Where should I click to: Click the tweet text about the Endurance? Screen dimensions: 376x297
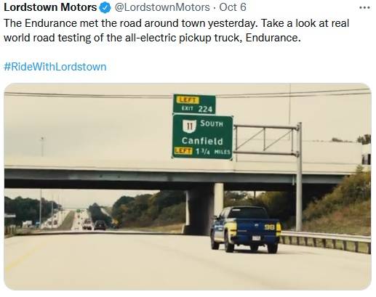[x=177, y=30]
